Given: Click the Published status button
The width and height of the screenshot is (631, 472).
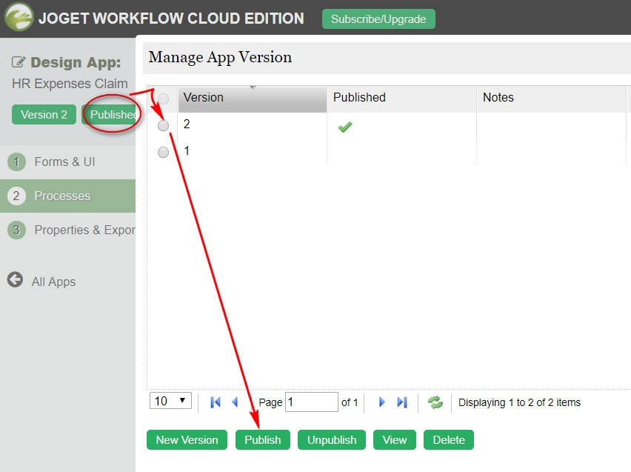Looking at the screenshot, I should pyautogui.click(x=110, y=114).
